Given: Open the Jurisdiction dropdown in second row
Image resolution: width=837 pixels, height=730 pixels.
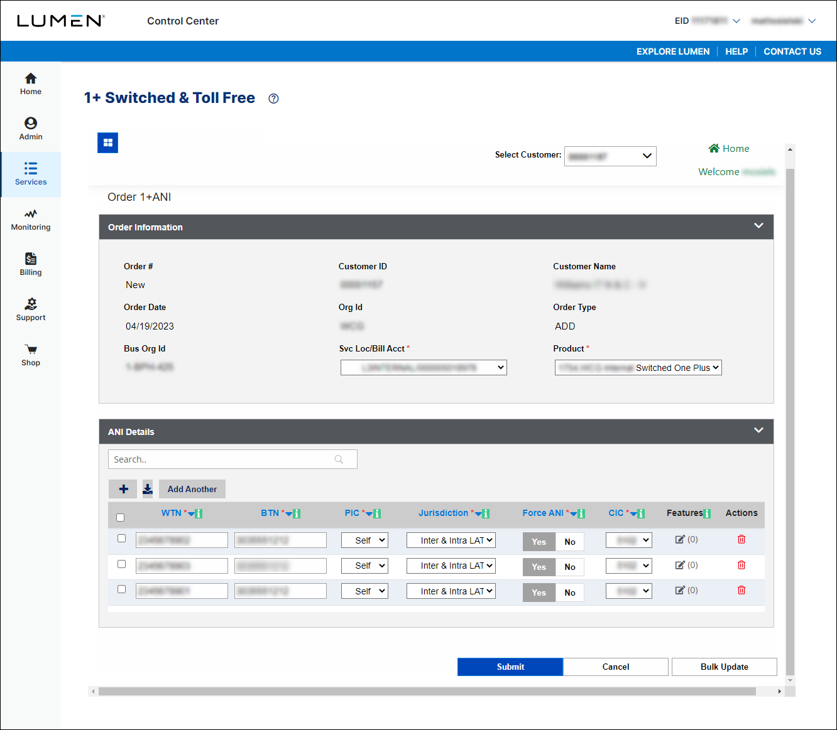Looking at the screenshot, I should click(x=451, y=566).
